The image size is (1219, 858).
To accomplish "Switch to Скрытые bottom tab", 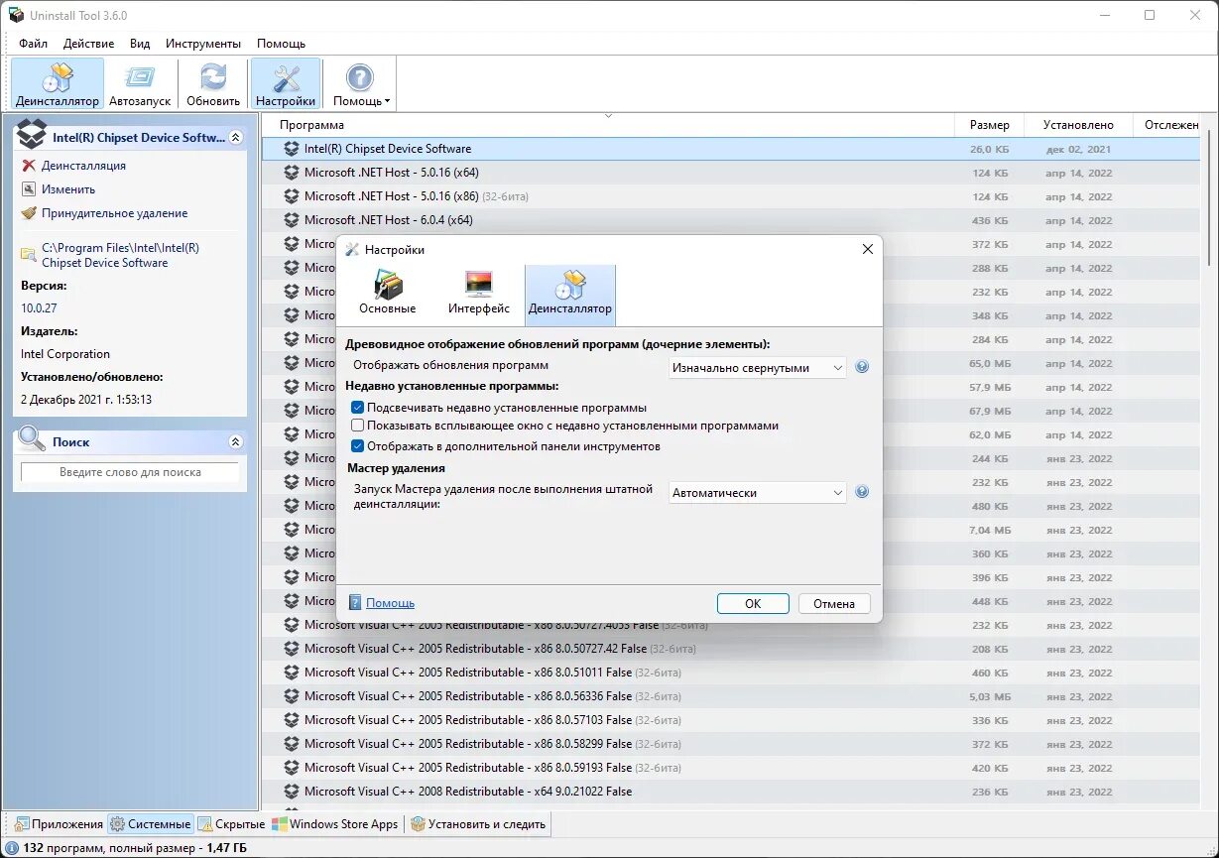I will pyautogui.click(x=232, y=824).
